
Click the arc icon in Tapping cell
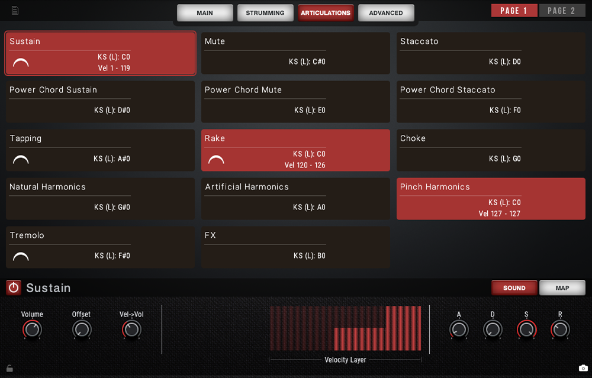pos(21,159)
